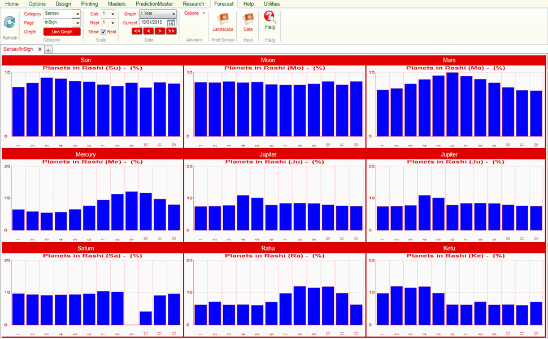Open the calendar picker beside Current date
Viewport: 548px width, 339px height.
coord(171,23)
